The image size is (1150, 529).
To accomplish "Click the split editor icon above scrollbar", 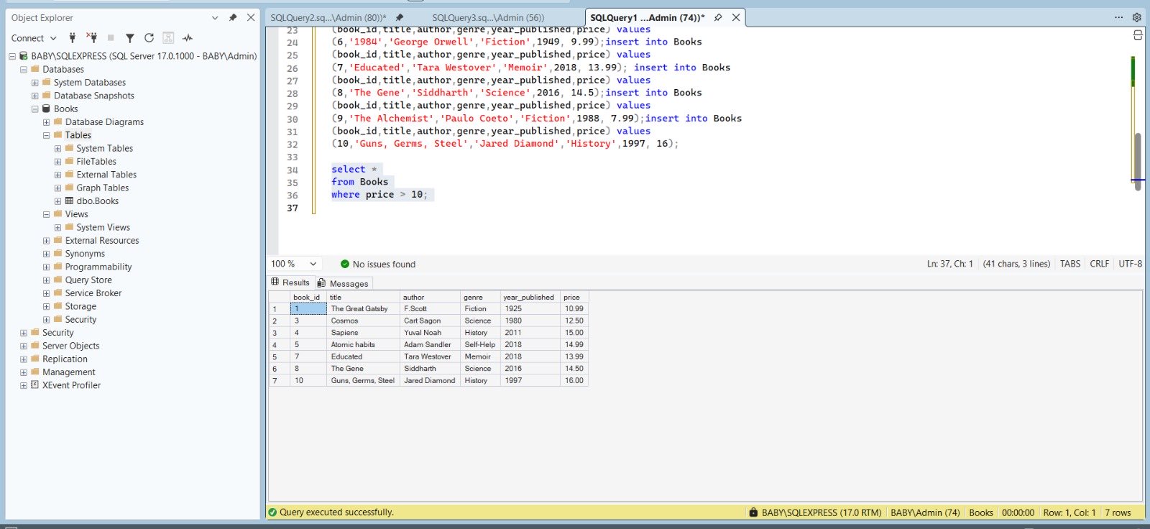I will (x=1137, y=34).
